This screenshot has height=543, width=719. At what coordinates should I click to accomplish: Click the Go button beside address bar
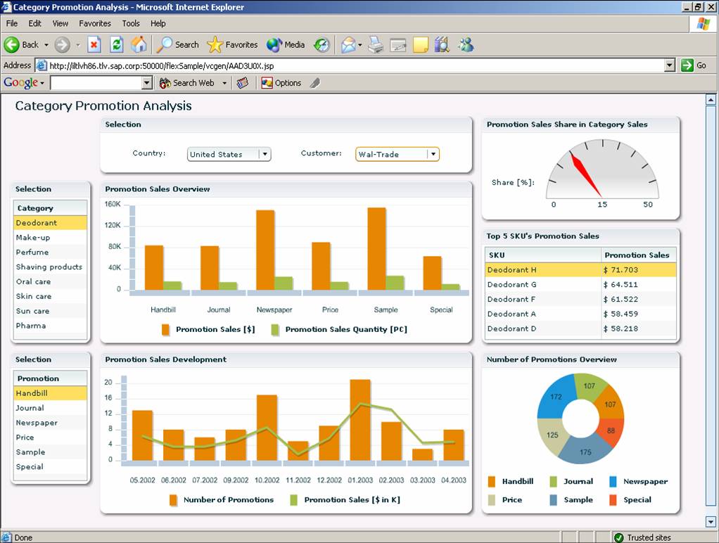[694, 65]
